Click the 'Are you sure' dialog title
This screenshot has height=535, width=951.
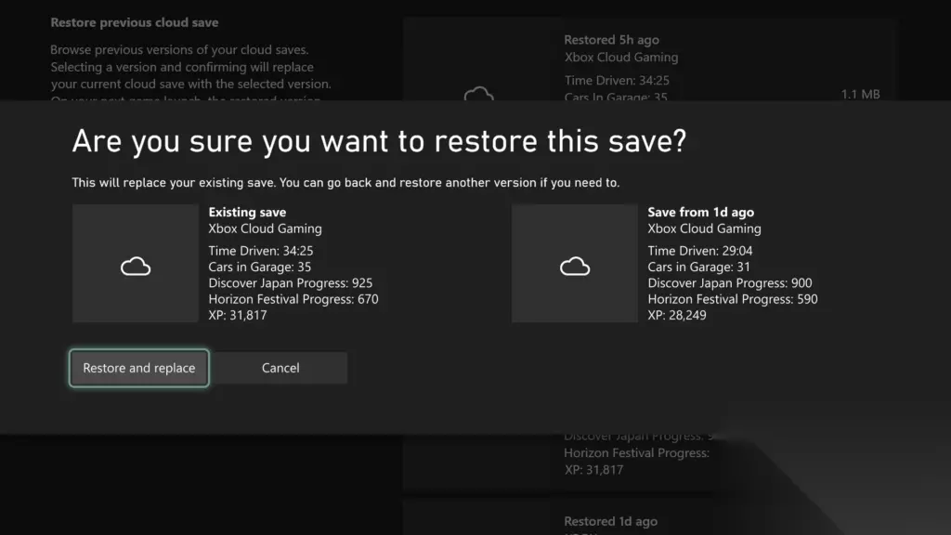(x=379, y=141)
